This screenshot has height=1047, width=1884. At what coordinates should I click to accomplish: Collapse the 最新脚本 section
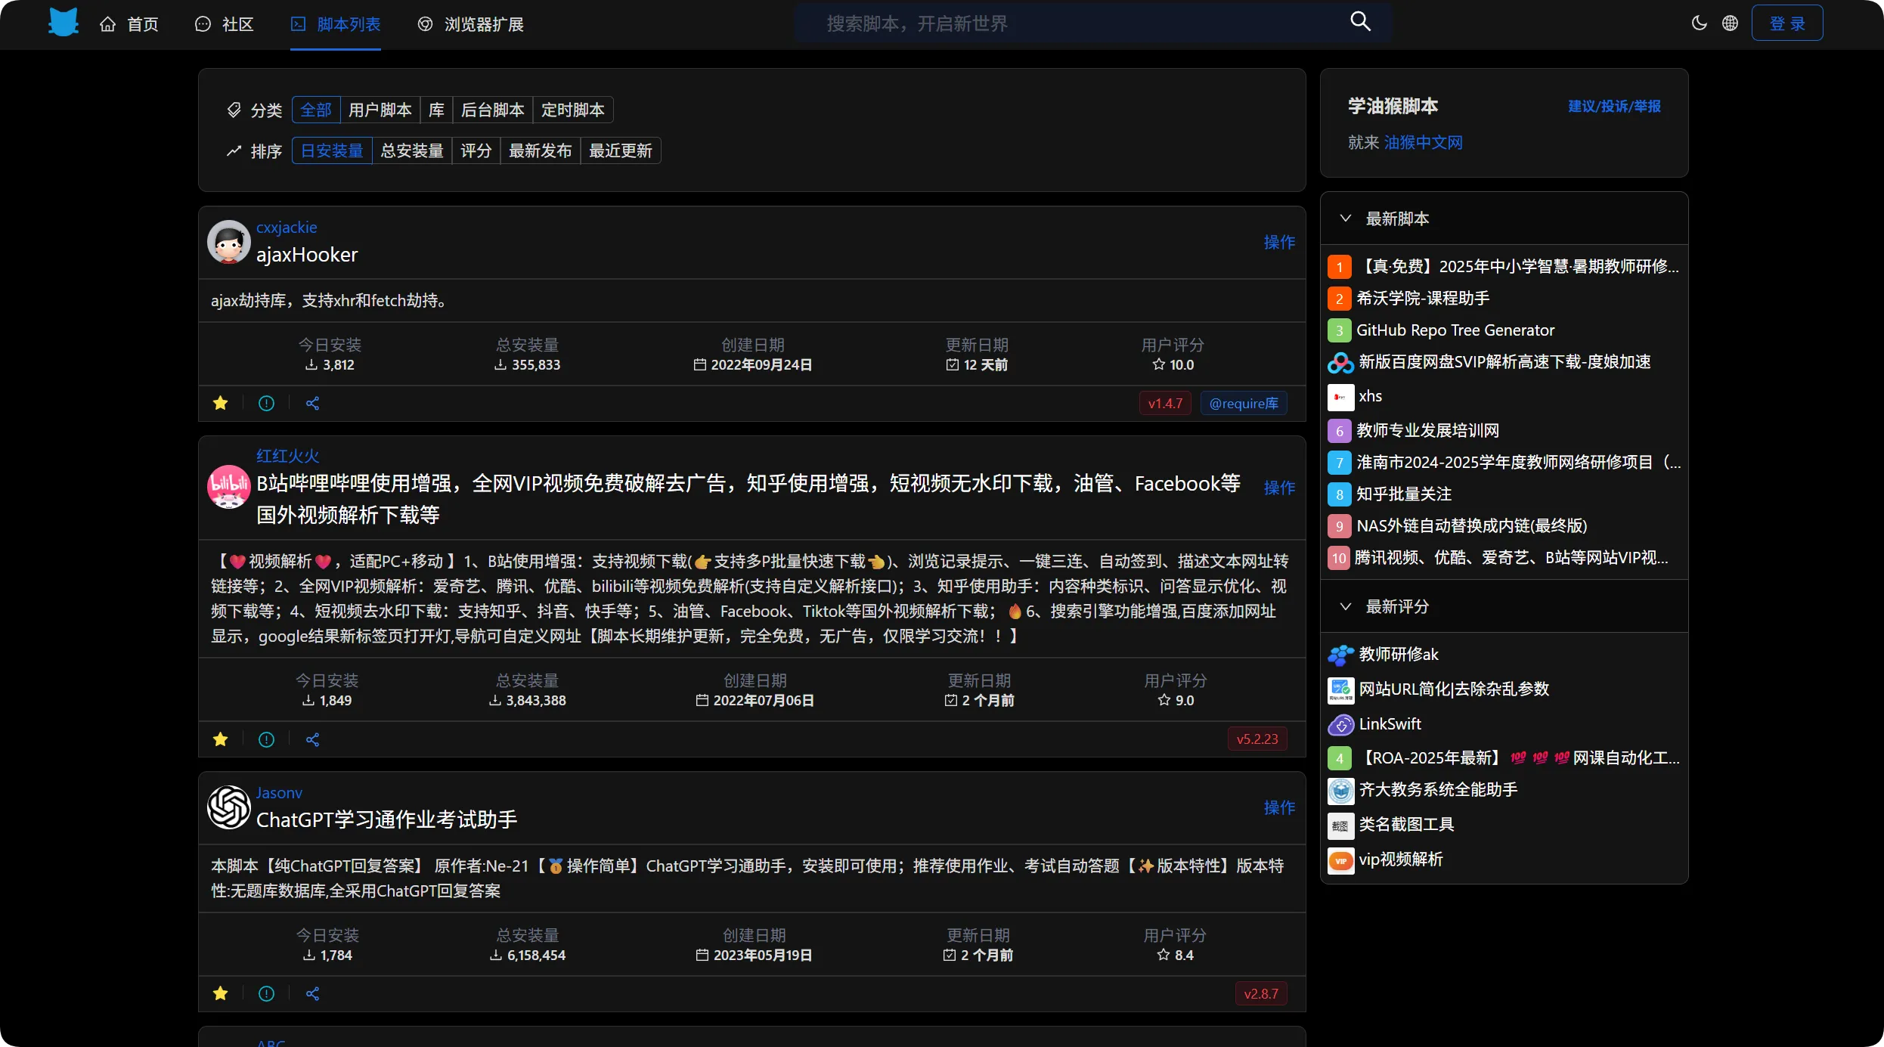point(1345,218)
